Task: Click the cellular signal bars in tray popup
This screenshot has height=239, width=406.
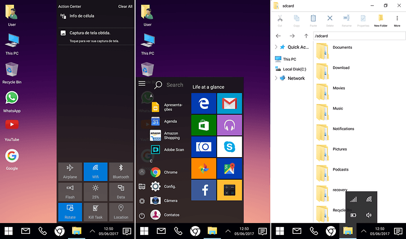Action: 354,199
